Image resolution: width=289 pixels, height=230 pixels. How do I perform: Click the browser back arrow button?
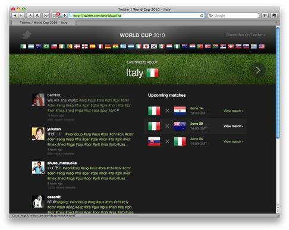tap(15, 15)
